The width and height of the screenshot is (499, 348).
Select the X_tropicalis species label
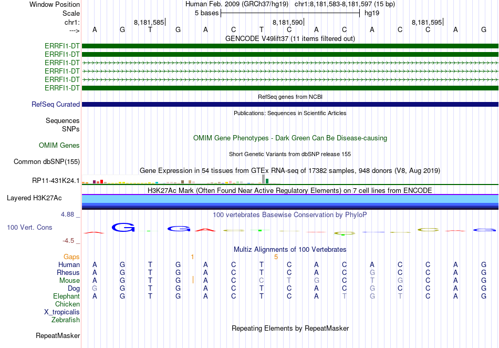tap(62, 312)
